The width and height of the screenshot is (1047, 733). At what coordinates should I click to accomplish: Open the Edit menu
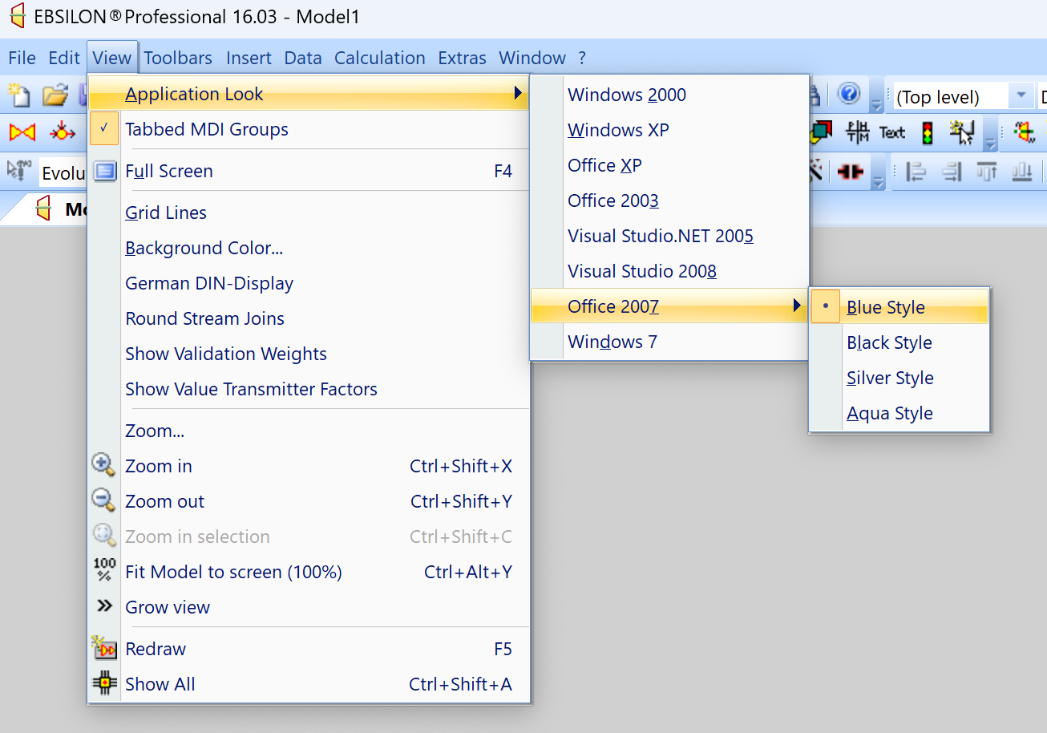click(x=64, y=58)
